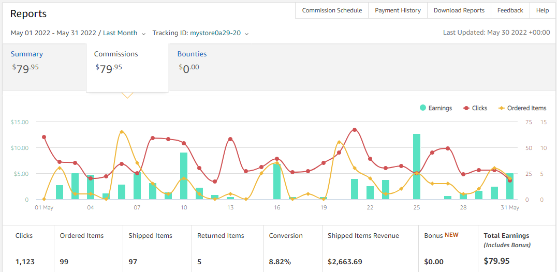Open Payment History
557x272 pixels.
[398, 10]
